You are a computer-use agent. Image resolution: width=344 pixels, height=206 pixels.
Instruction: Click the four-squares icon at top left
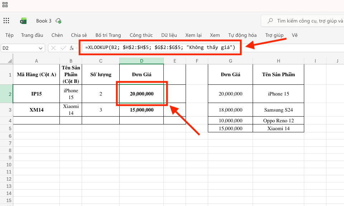(5, 5)
